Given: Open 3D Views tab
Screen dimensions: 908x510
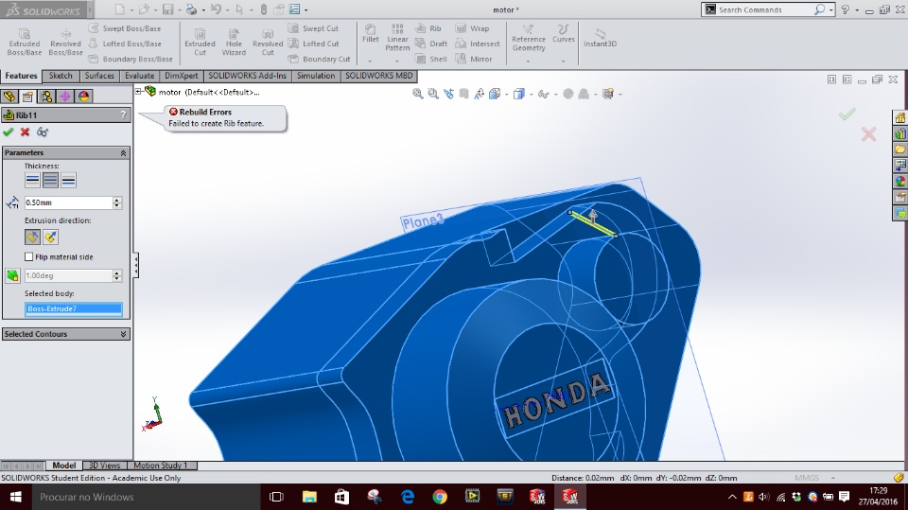Looking at the screenshot, I should [104, 466].
